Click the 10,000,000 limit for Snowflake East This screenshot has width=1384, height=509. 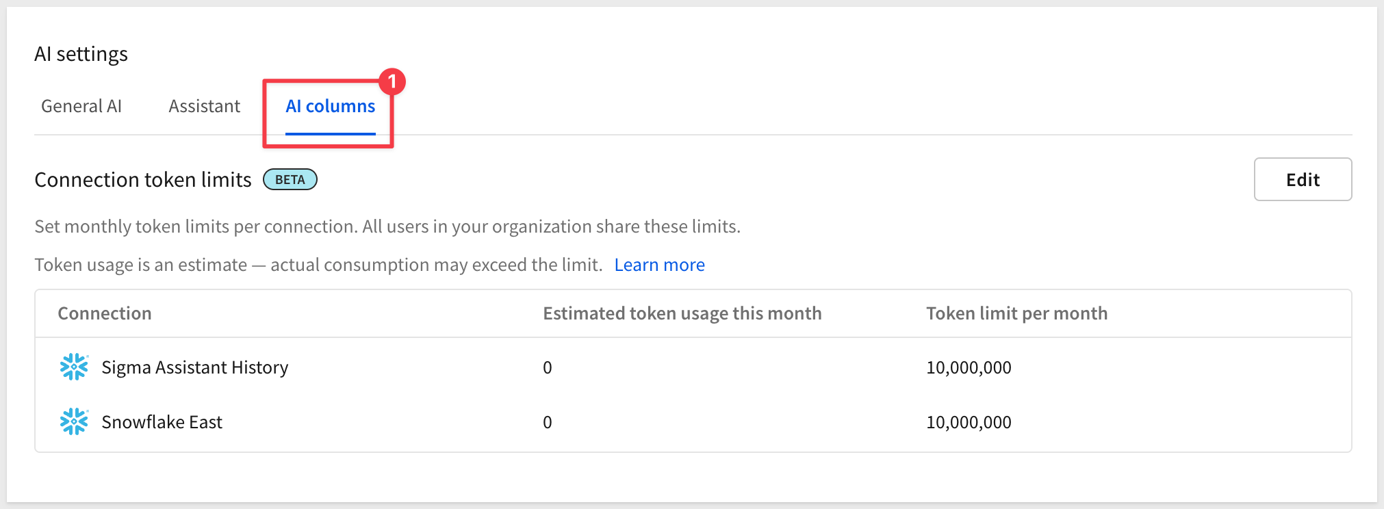pos(969,422)
